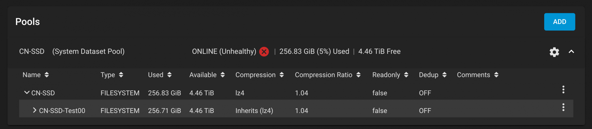This screenshot has width=592, height=129.
Task: Sort datasets by Name column arrows
Action: 47,75
